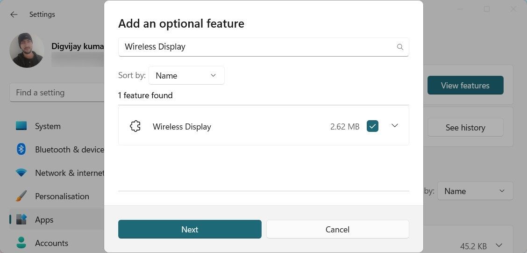
Task: Open the Sort by Name dropdown
Action: point(186,75)
